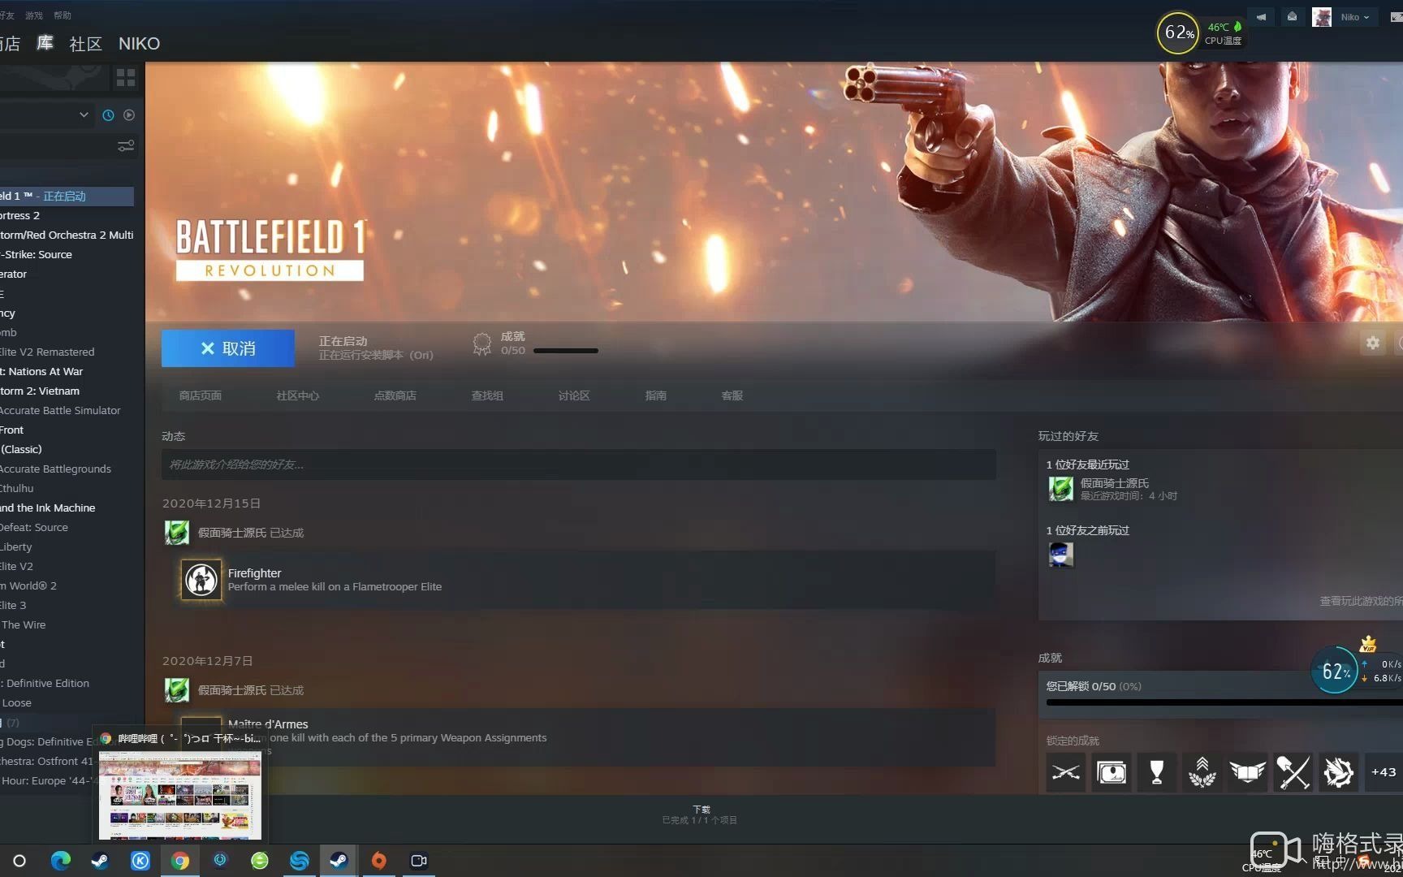
Task: Open friend 假面骑士源氏 in recently played
Action: pos(1060,489)
